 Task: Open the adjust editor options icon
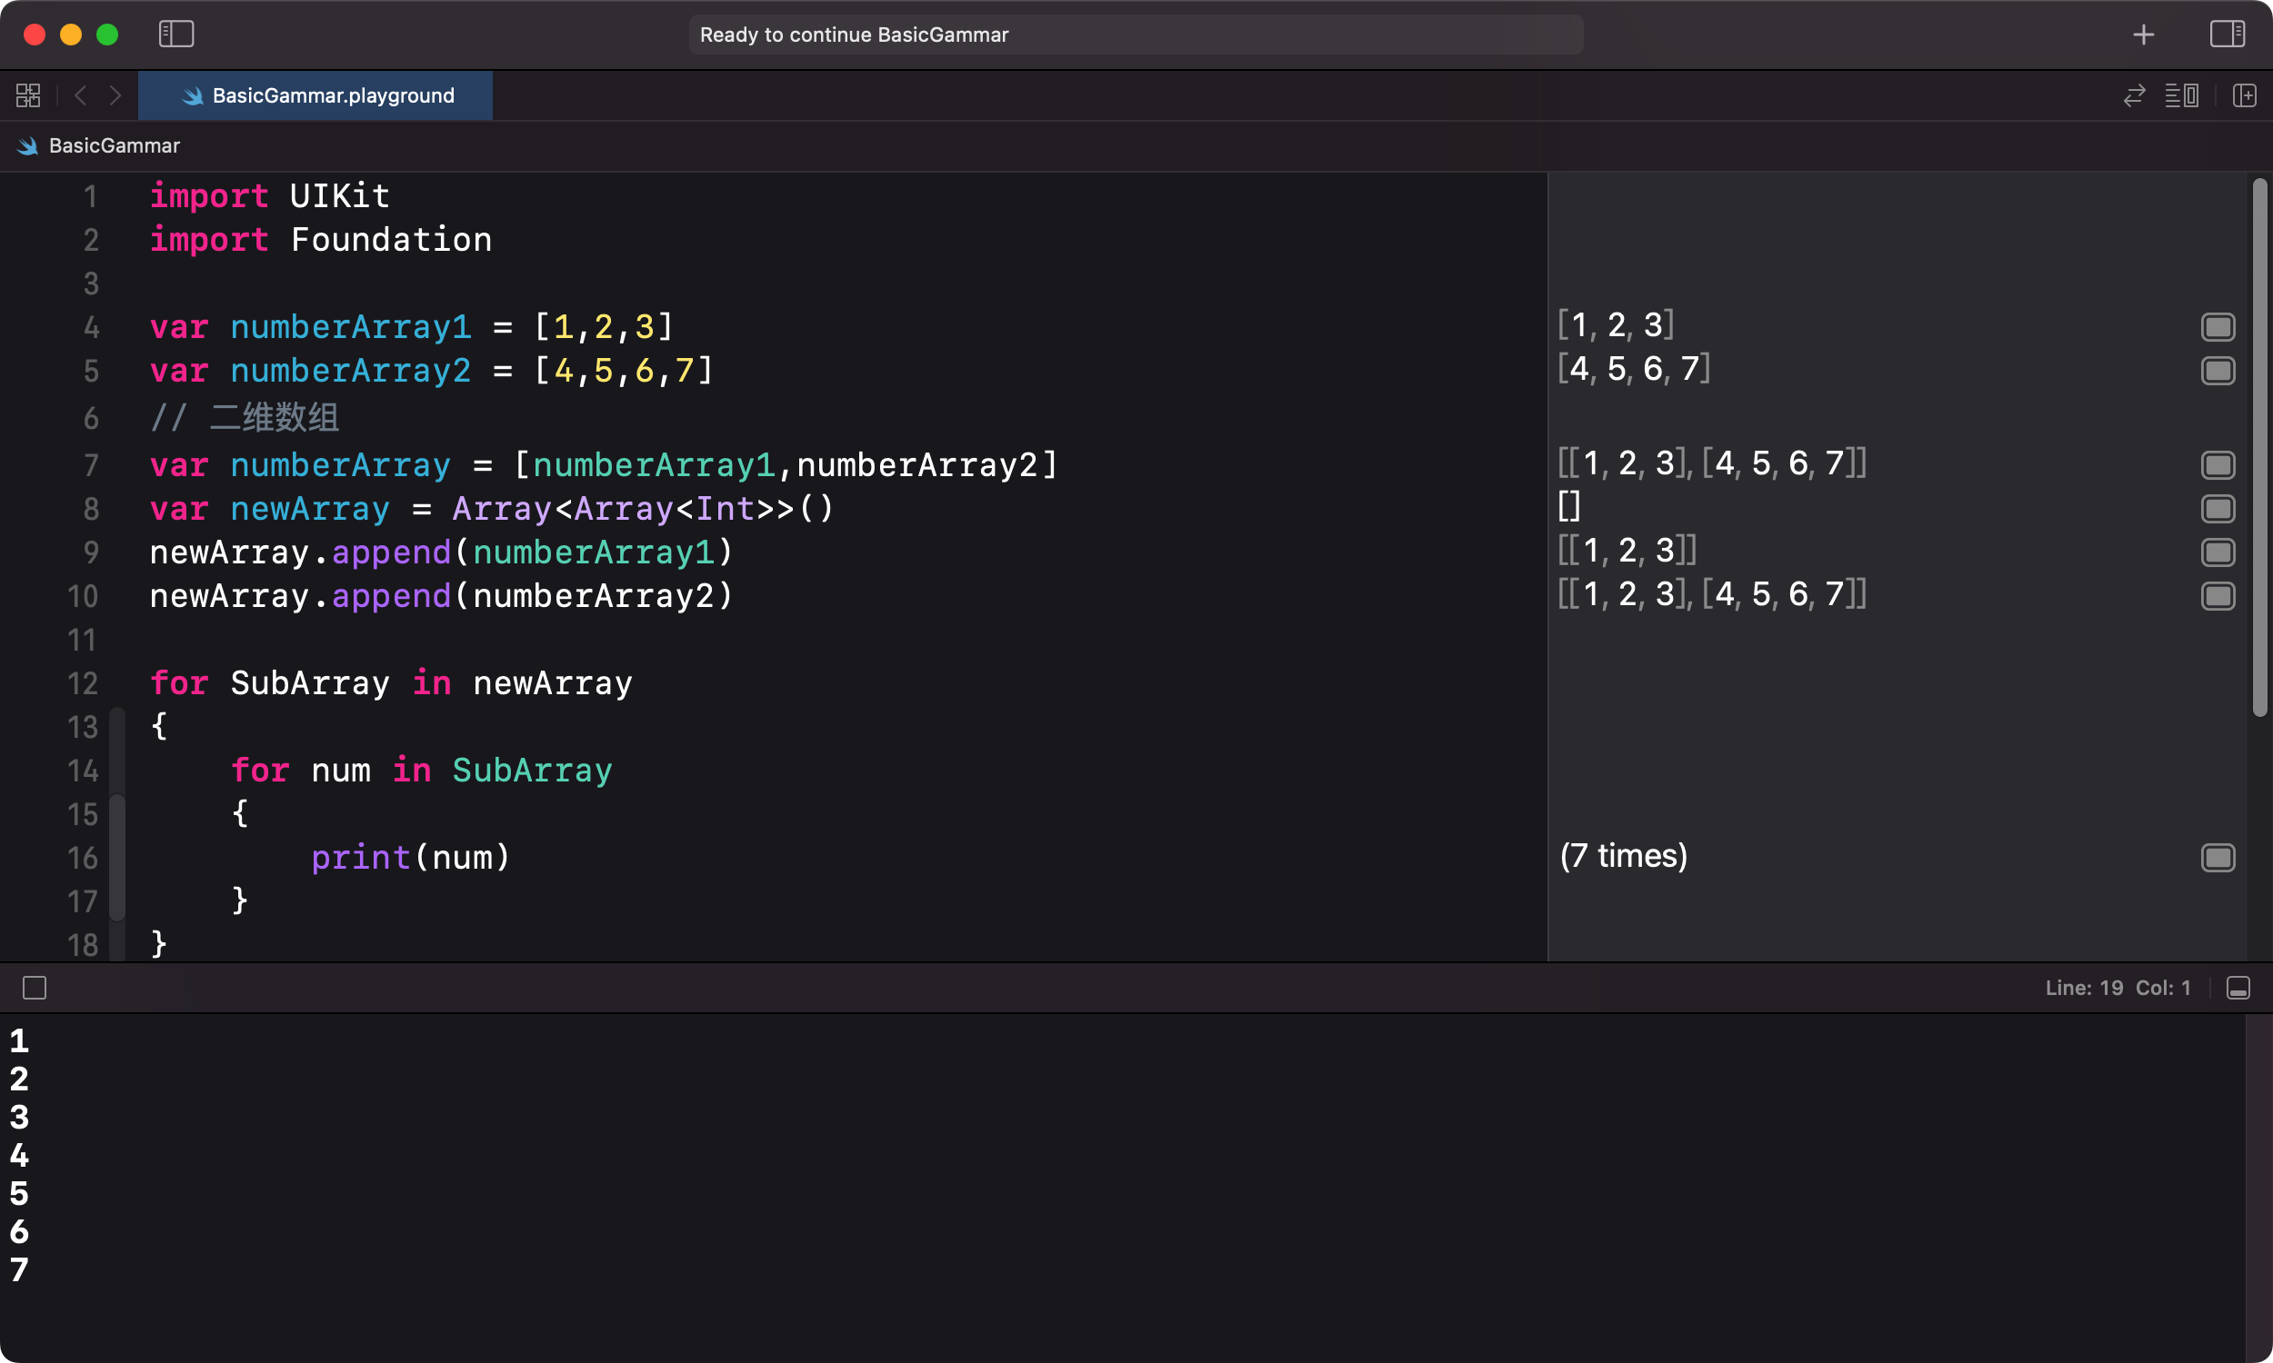2182,95
